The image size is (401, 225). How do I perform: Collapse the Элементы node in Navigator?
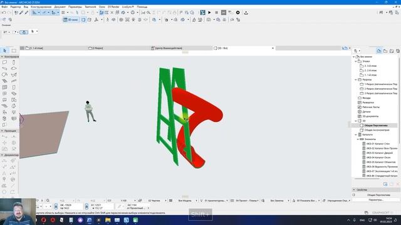pyautogui.click(x=358, y=139)
